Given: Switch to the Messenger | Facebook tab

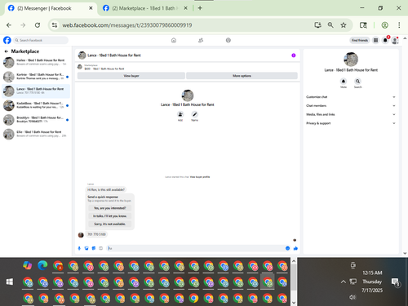Looking at the screenshot, I should [51, 8].
